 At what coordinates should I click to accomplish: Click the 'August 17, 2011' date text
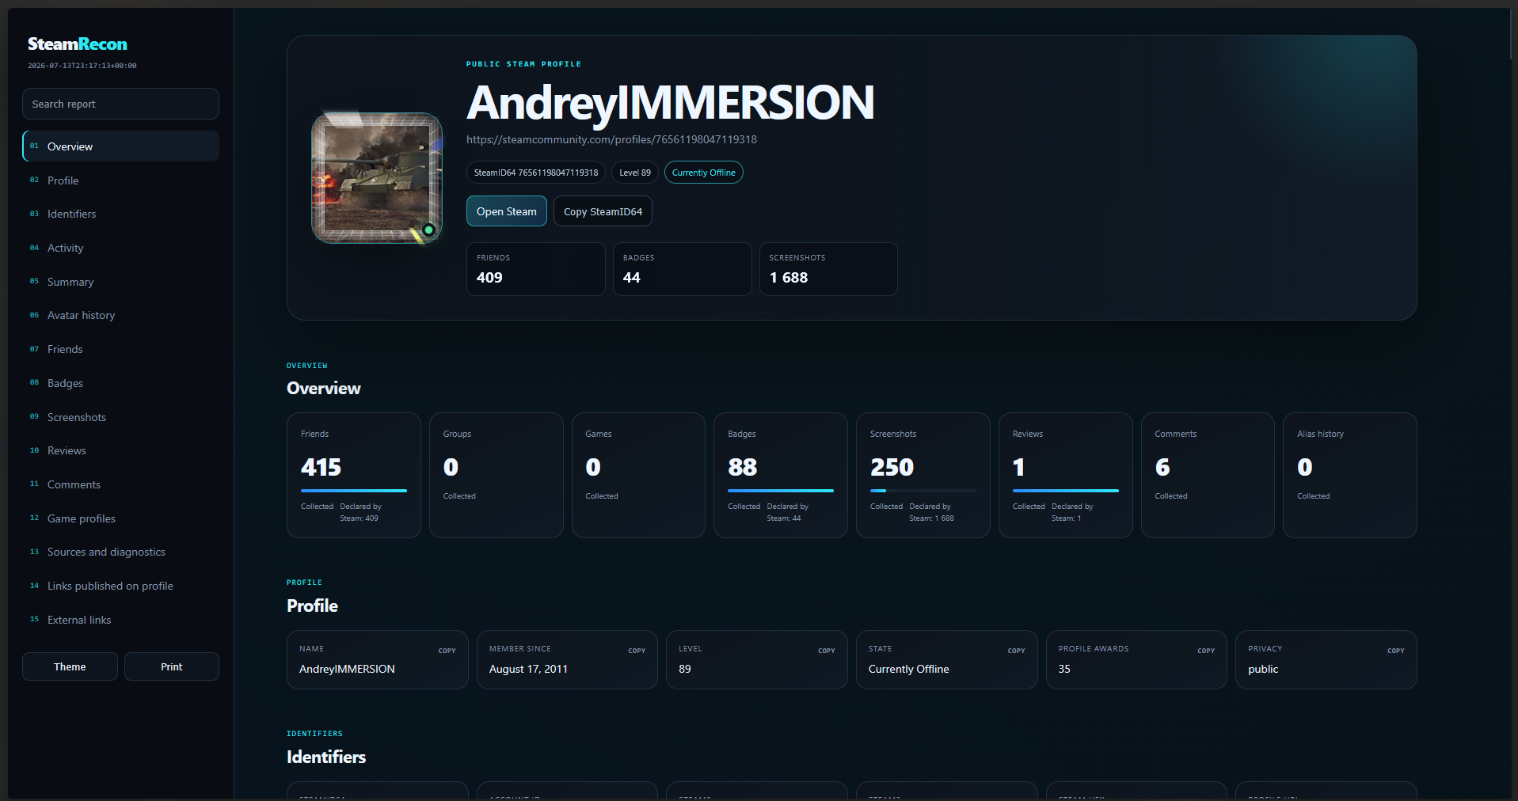528,669
